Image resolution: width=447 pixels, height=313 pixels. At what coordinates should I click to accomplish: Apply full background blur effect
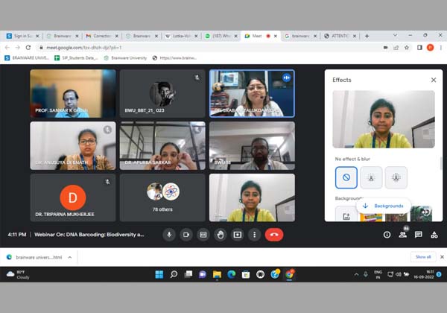pos(396,177)
